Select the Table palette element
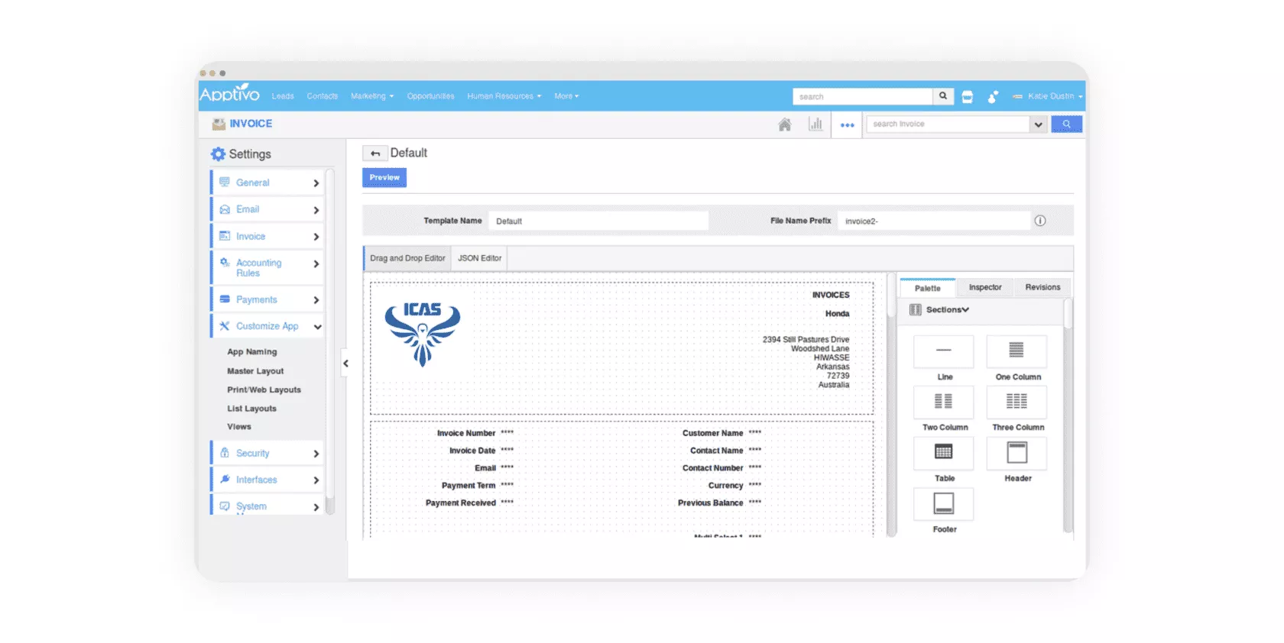This screenshot has height=643, width=1284. (x=944, y=453)
